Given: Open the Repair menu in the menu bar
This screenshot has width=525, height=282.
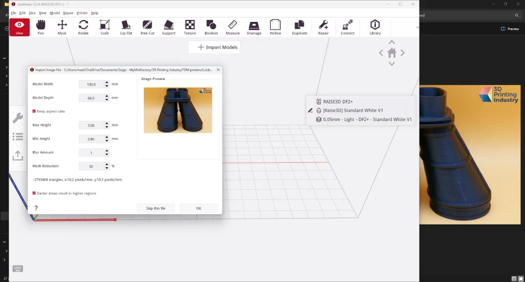Looking at the screenshot, I should pos(68,13).
